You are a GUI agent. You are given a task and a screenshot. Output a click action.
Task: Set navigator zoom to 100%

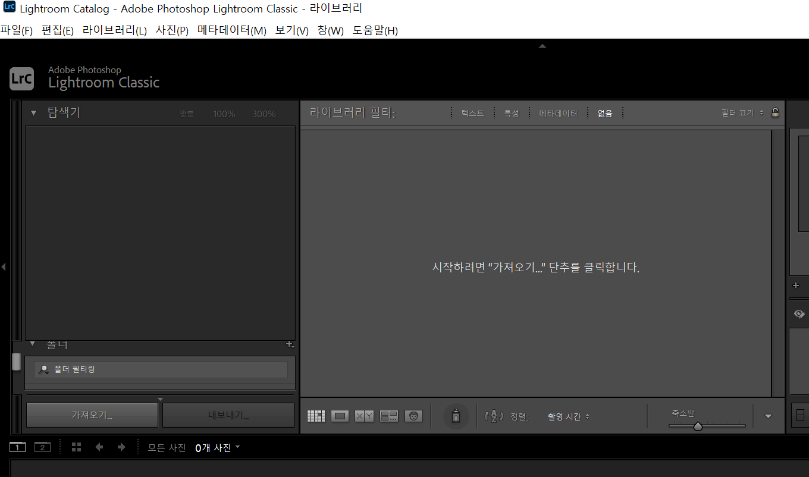point(224,114)
